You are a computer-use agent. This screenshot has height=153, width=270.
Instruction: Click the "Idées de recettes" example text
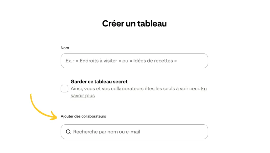click(x=153, y=61)
